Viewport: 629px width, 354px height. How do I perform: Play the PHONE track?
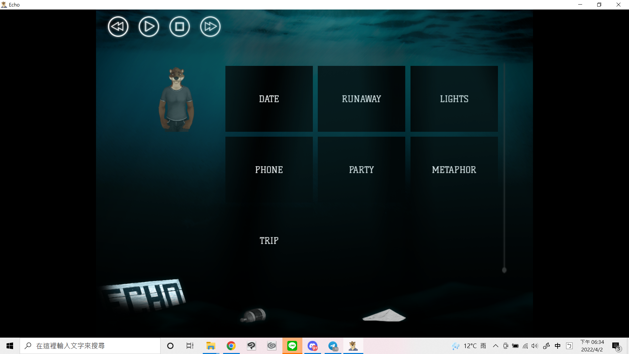tap(269, 170)
